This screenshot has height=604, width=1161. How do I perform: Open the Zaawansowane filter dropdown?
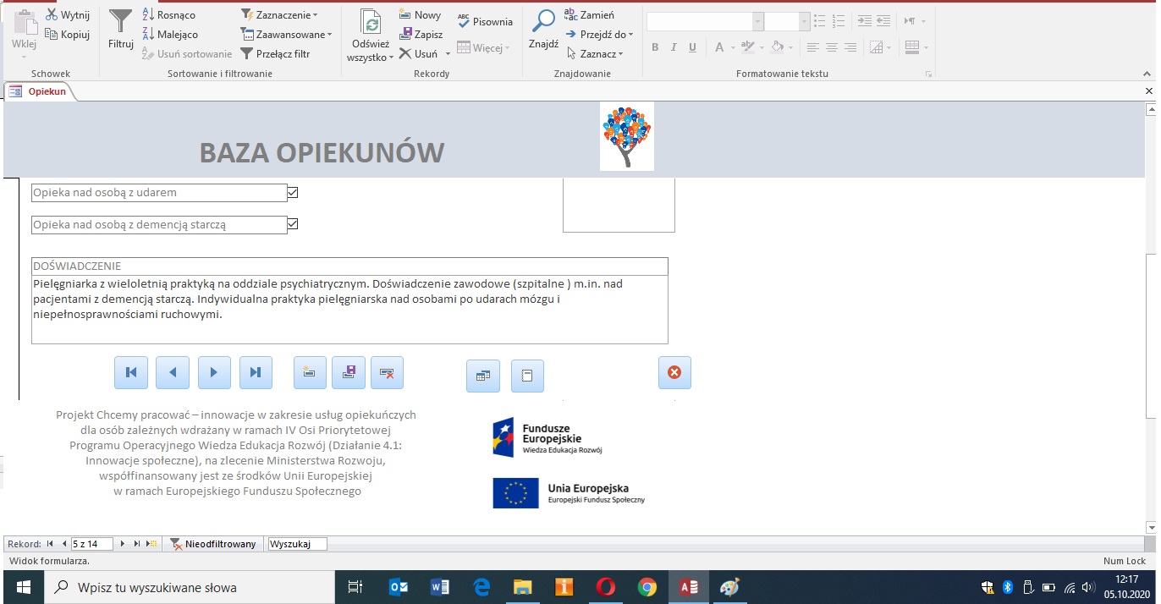point(286,35)
